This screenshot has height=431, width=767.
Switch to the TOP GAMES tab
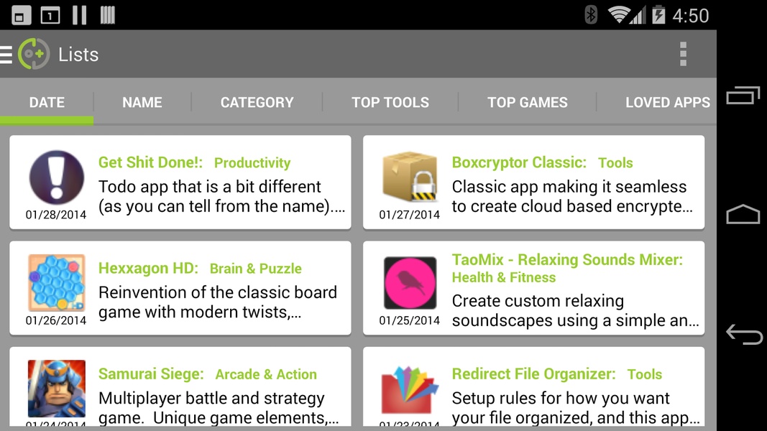coord(528,102)
